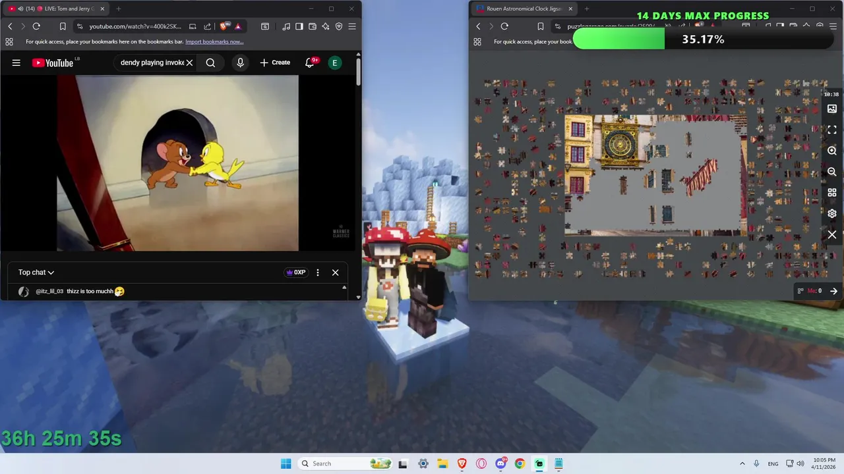Bookmark the puzzle page
Screen dimensions: 844x474
tap(541, 26)
